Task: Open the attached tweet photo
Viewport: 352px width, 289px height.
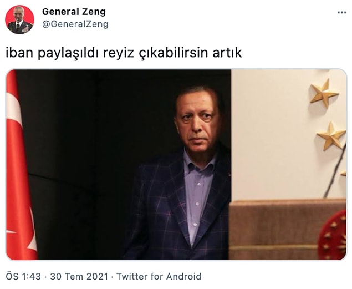Action: [x=176, y=165]
